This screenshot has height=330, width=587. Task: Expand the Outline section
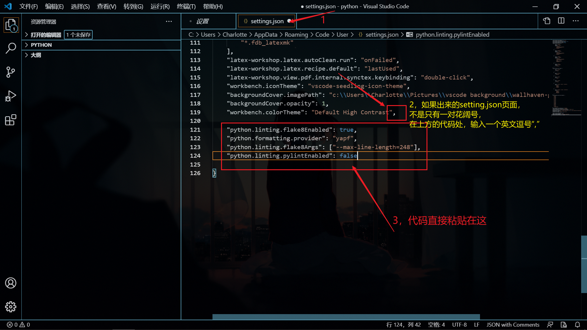[x=36, y=55]
